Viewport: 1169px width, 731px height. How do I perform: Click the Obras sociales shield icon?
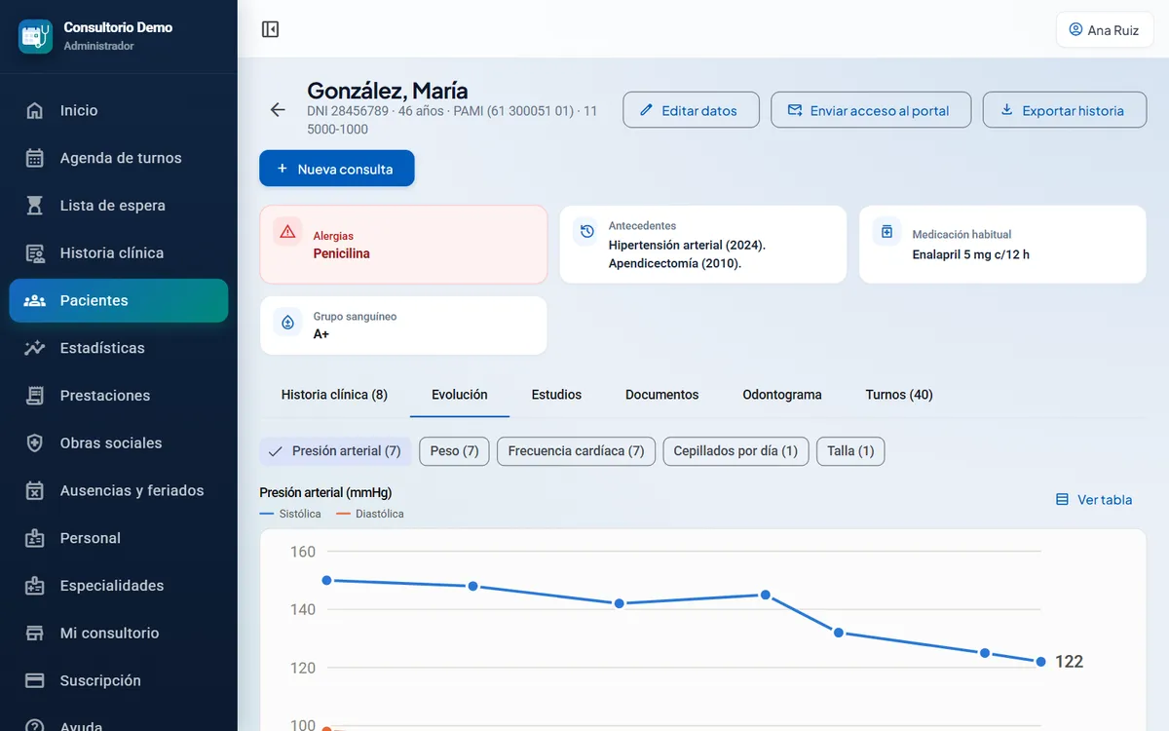[x=35, y=443]
